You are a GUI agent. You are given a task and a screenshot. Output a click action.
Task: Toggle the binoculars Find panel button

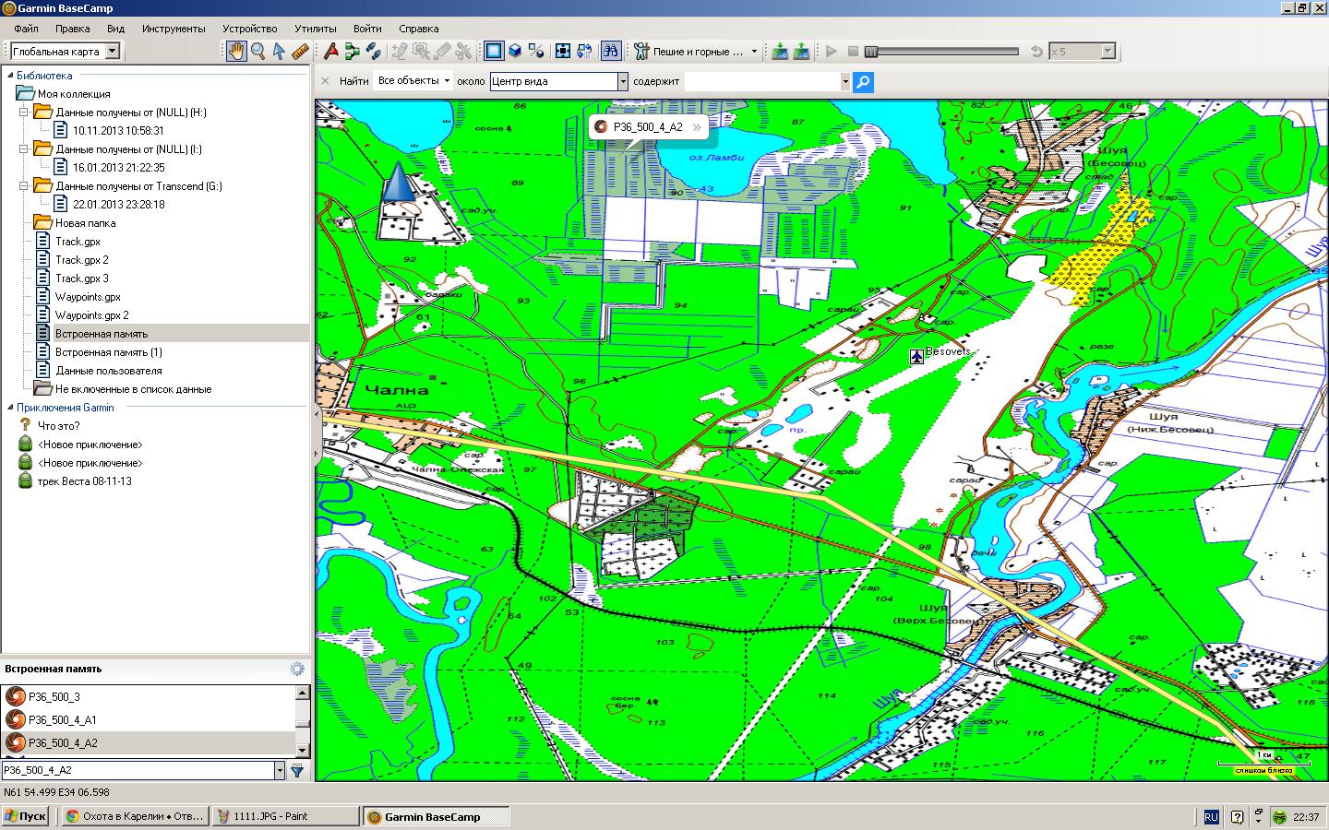pos(610,52)
